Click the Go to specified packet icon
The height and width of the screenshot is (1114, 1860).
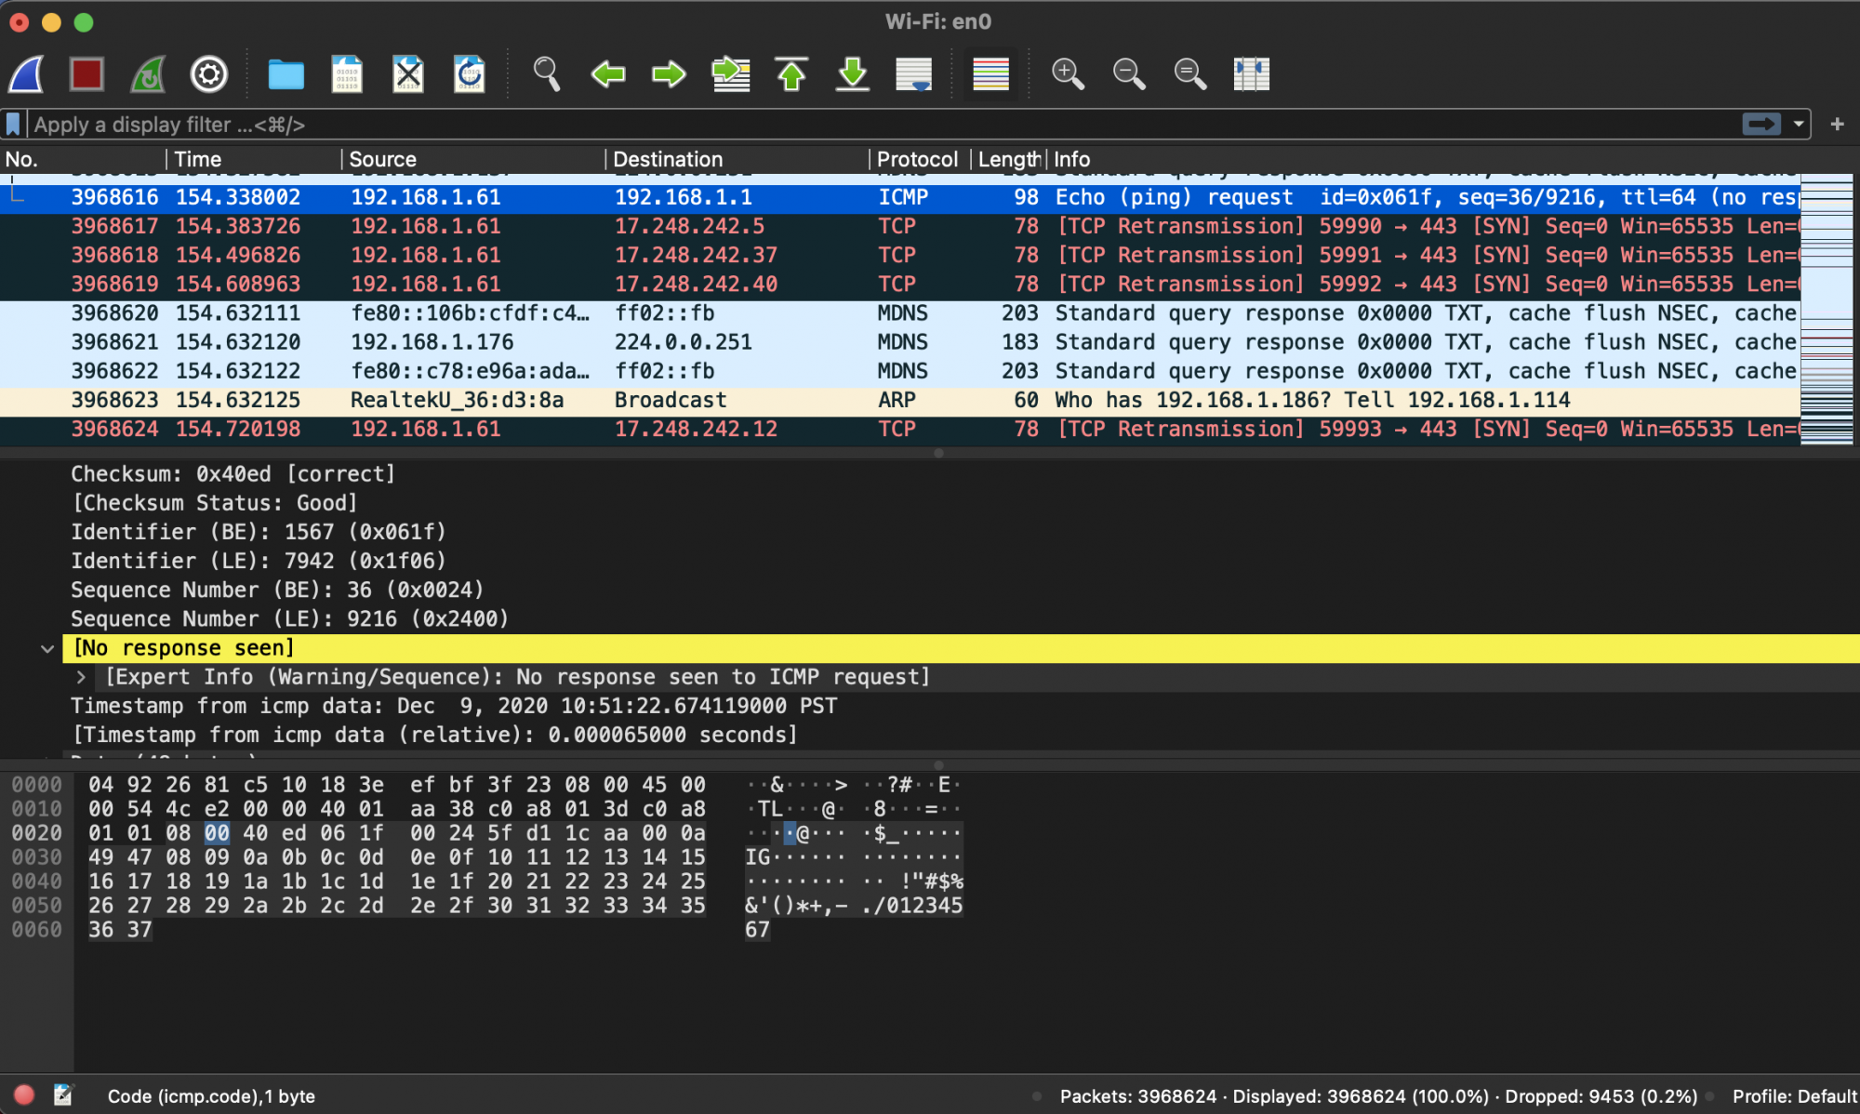coord(730,73)
